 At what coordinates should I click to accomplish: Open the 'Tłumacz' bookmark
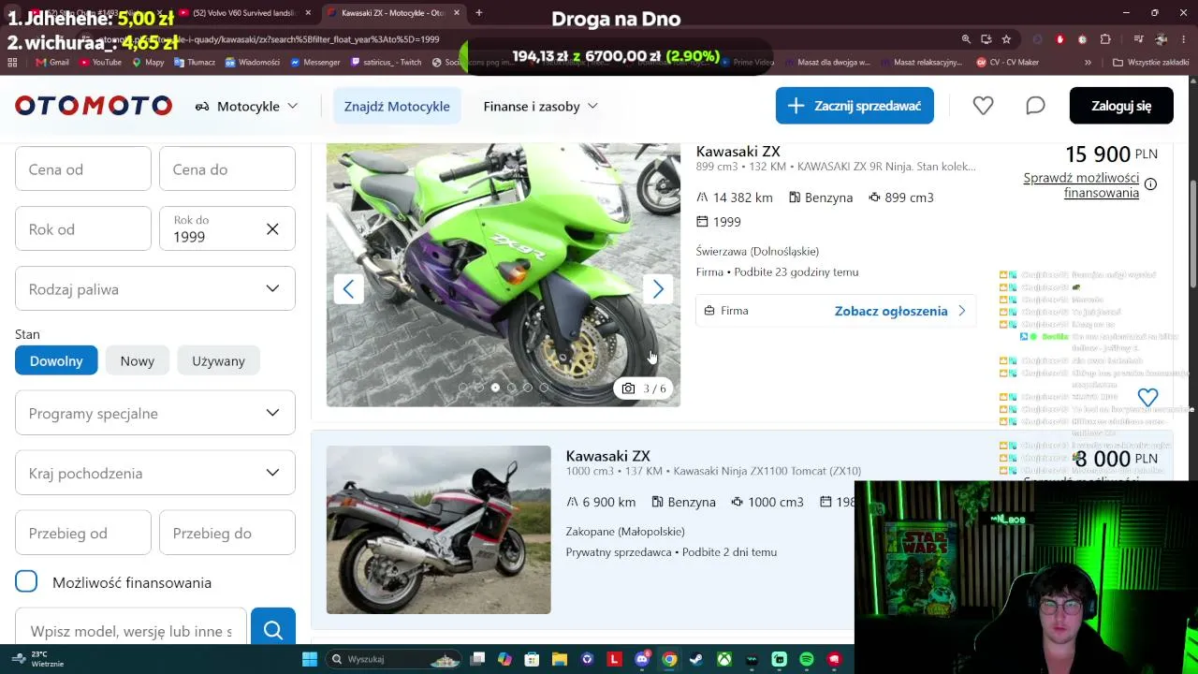click(x=193, y=63)
